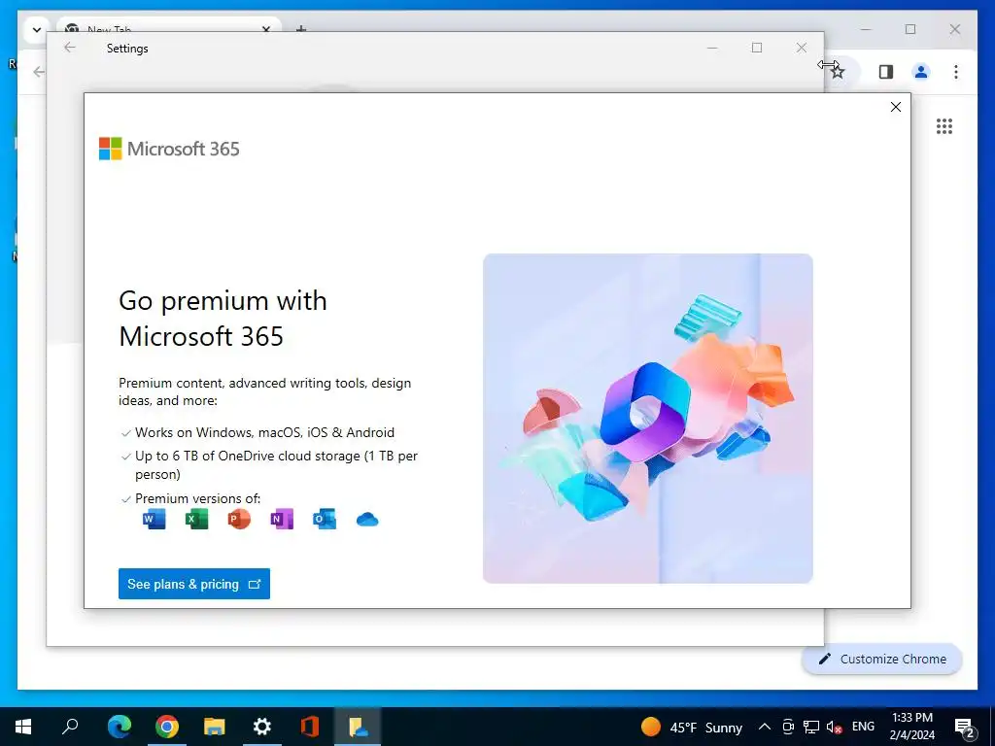995x746 pixels.
Task: Click the Excel app icon
Action: [196, 519]
